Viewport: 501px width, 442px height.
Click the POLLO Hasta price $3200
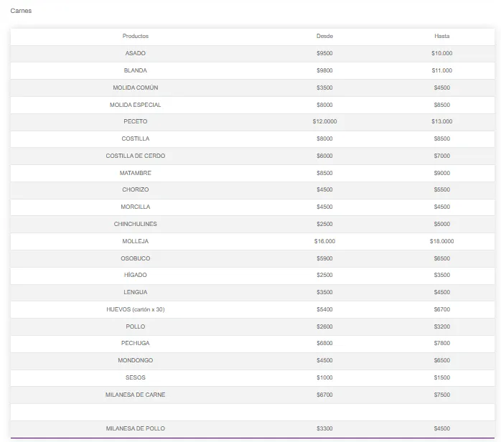(441, 326)
